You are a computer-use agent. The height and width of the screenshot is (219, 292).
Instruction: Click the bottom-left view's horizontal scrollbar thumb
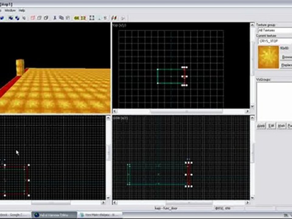tap(51, 203)
